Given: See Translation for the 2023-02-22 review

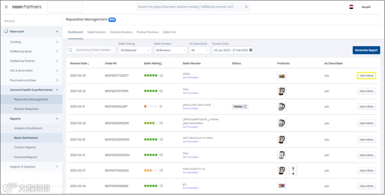Looking at the screenshot, I should (190, 93).
